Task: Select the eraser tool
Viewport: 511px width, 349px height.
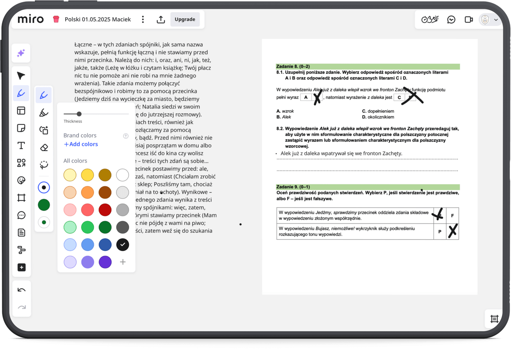Action: [x=44, y=147]
